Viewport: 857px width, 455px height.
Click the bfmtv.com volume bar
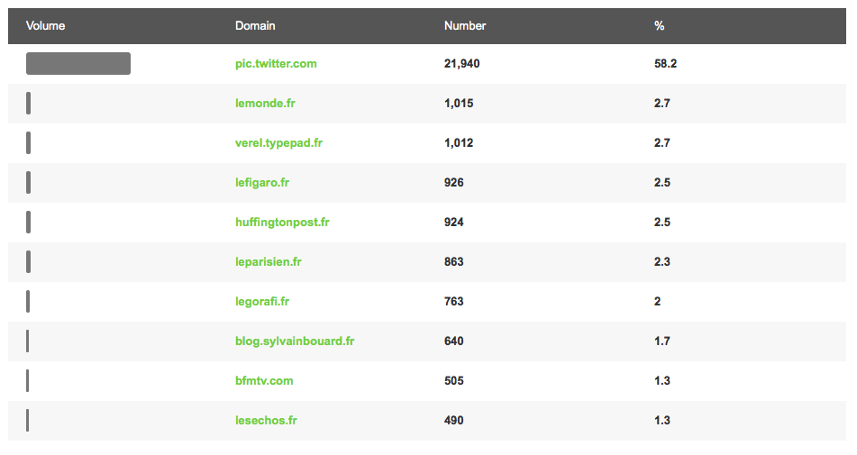tap(27, 381)
